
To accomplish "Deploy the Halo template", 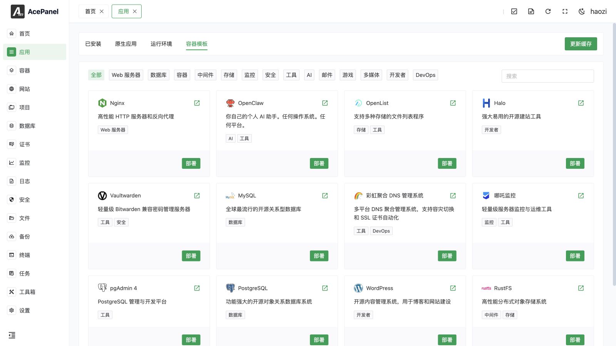I will [575, 163].
